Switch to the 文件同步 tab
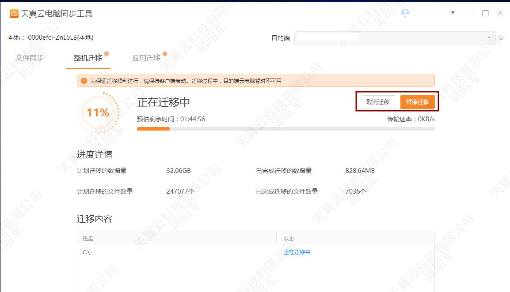The height and width of the screenshot is (292, 510). pos(30,58)
